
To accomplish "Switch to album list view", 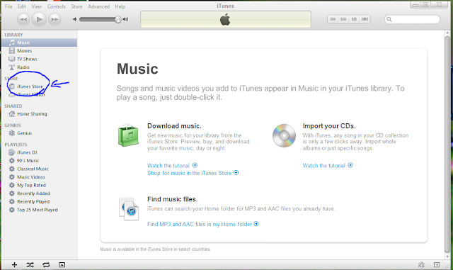I will [343, 19].
